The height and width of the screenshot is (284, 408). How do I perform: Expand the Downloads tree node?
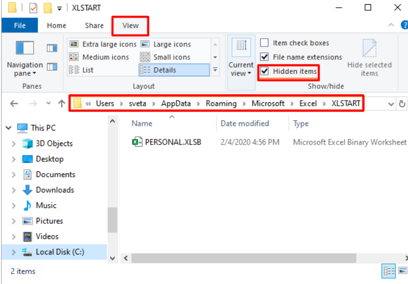point(14,190)
